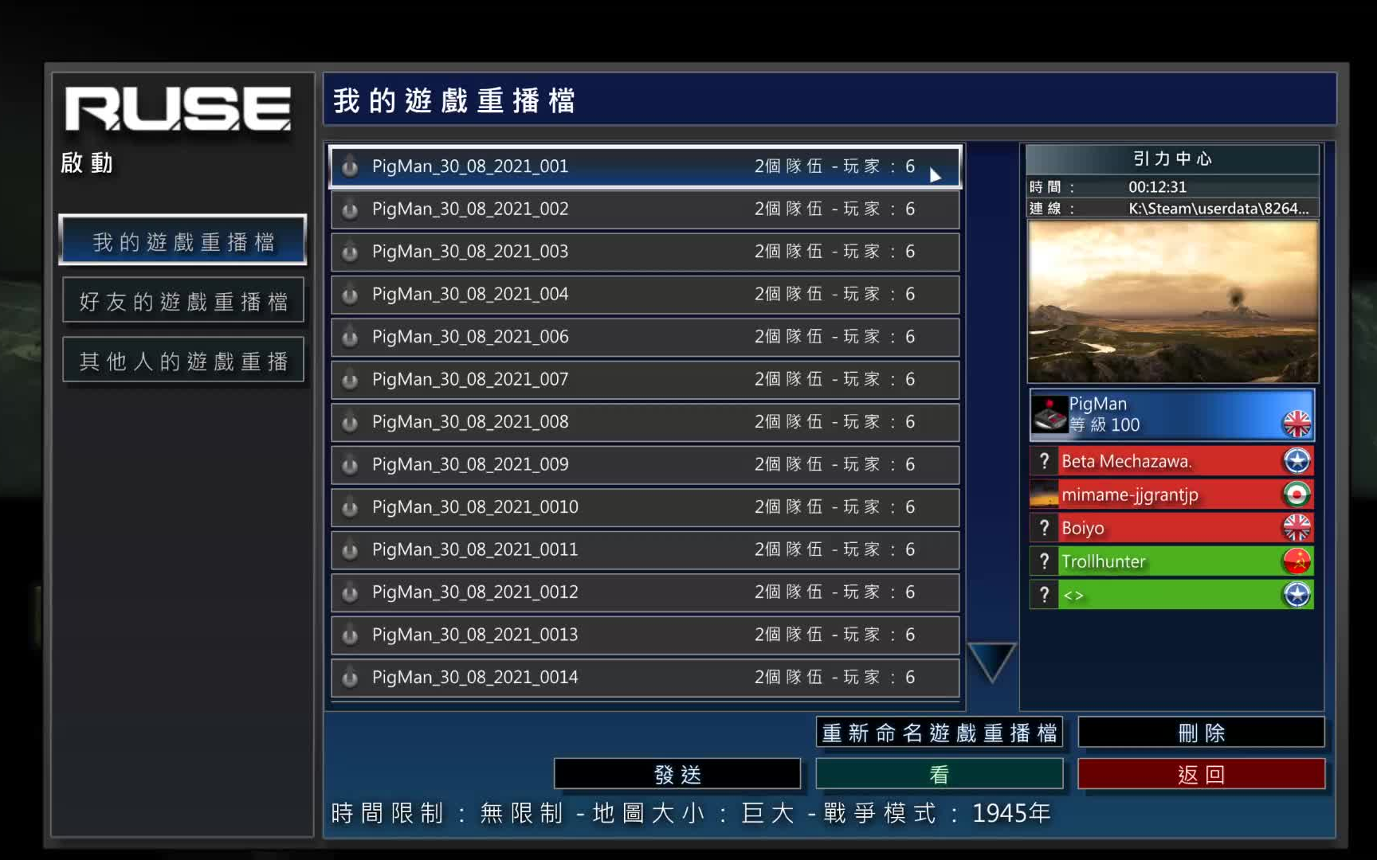Click the 引力中心 map preview thumbnail
This screenshot has height=860, width=1377.
point(1172,302)
